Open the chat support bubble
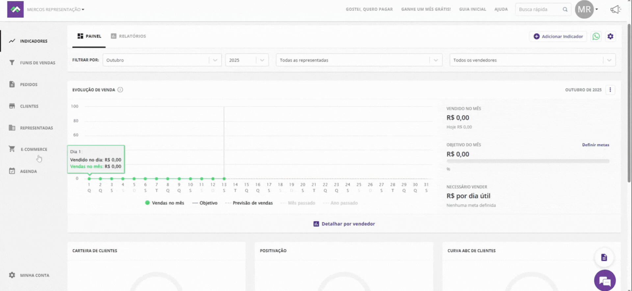 605,280
